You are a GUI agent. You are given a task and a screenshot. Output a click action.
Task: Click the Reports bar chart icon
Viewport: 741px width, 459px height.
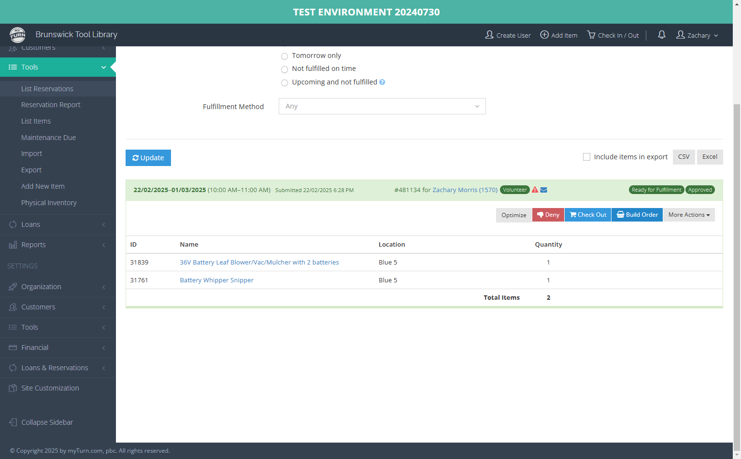click(13, 245)
